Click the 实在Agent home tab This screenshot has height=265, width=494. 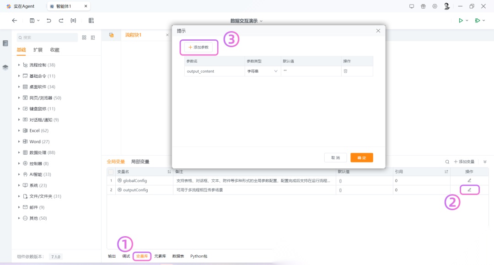21,6
